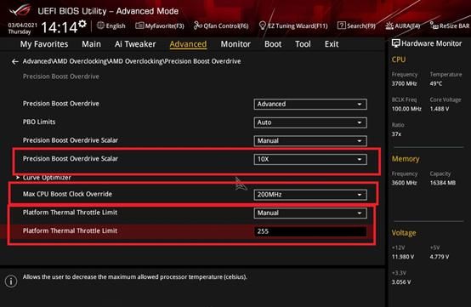The width and height of the screenshot is (471, 307).
Task: Open PBO Limits dropdown set to Auto
Action: pos(310,122)
